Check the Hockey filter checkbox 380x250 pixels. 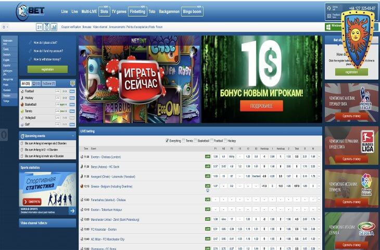(225, 141)
